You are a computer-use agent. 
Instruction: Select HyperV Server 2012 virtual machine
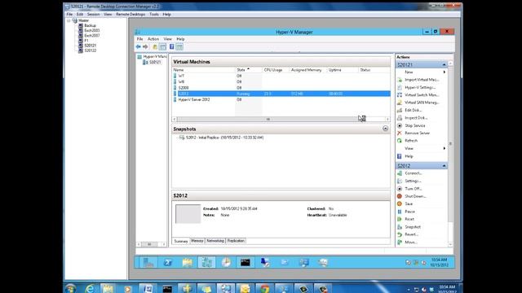[281, 99]
